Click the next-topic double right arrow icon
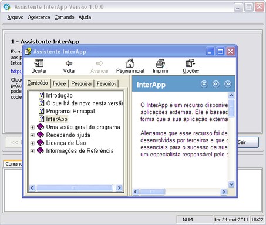 pyautogui.click(x=227, y=84)
